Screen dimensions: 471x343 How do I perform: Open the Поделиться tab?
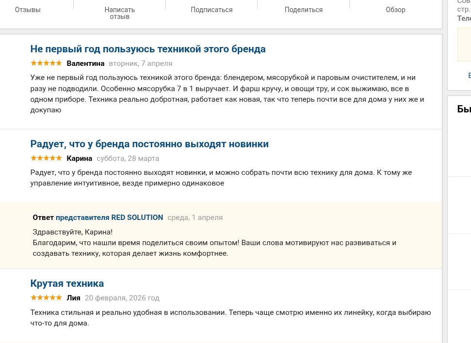tap(304, 10)
